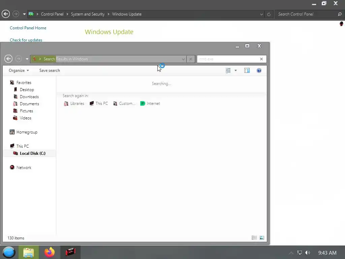Click the Windows Update heading
Screen dimensions: 345x259
(x=109, y=32)
